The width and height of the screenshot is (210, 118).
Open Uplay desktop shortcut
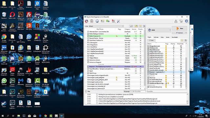click(x=29, y=37)
